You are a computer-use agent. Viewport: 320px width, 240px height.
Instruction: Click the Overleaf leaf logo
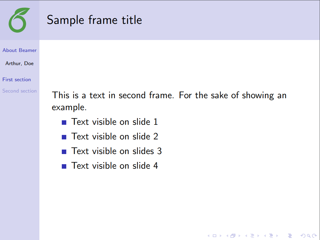(19, 20)
